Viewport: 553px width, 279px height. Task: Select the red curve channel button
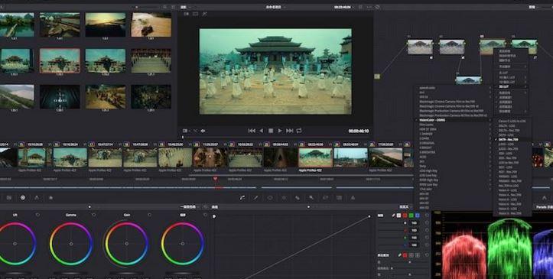(x=405, y=216)
